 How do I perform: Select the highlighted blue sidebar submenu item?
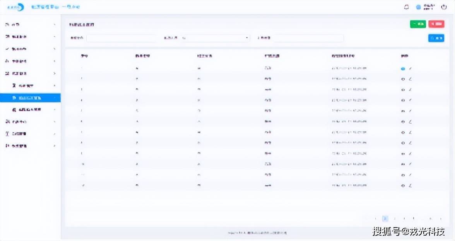click(30, 98)
